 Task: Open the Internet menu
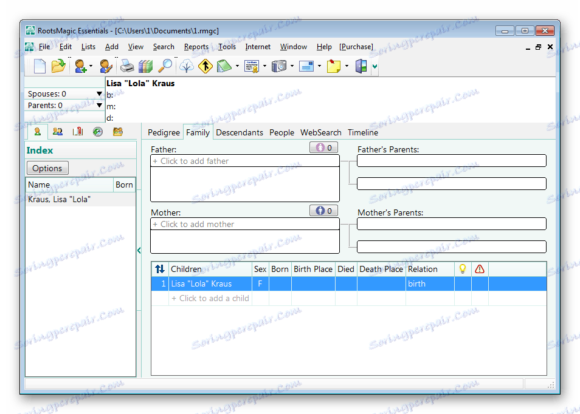258,47
